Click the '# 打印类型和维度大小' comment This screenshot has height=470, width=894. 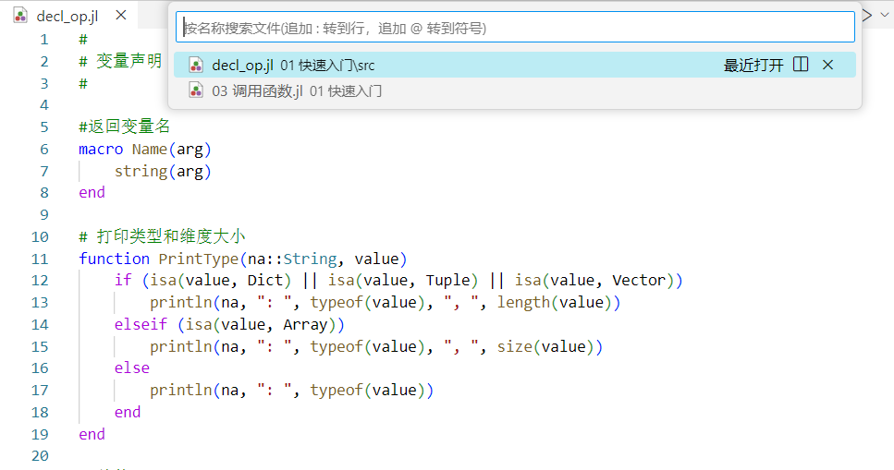click(162, 236)
